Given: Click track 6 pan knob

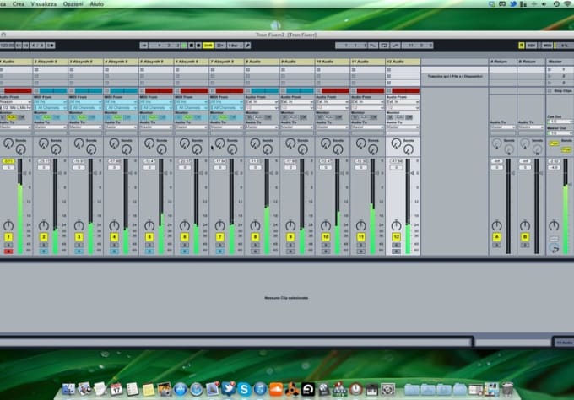Looking at the screenshot, I should (x=185, y=225).
